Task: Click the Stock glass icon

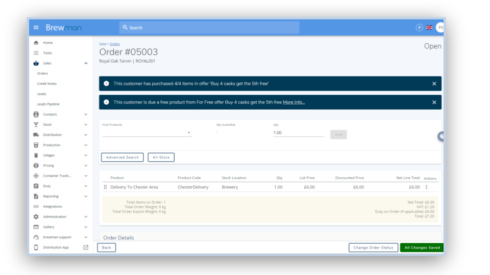Action: (36, 125)
